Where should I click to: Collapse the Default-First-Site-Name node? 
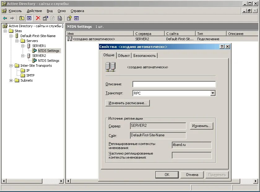click(11, 36)
